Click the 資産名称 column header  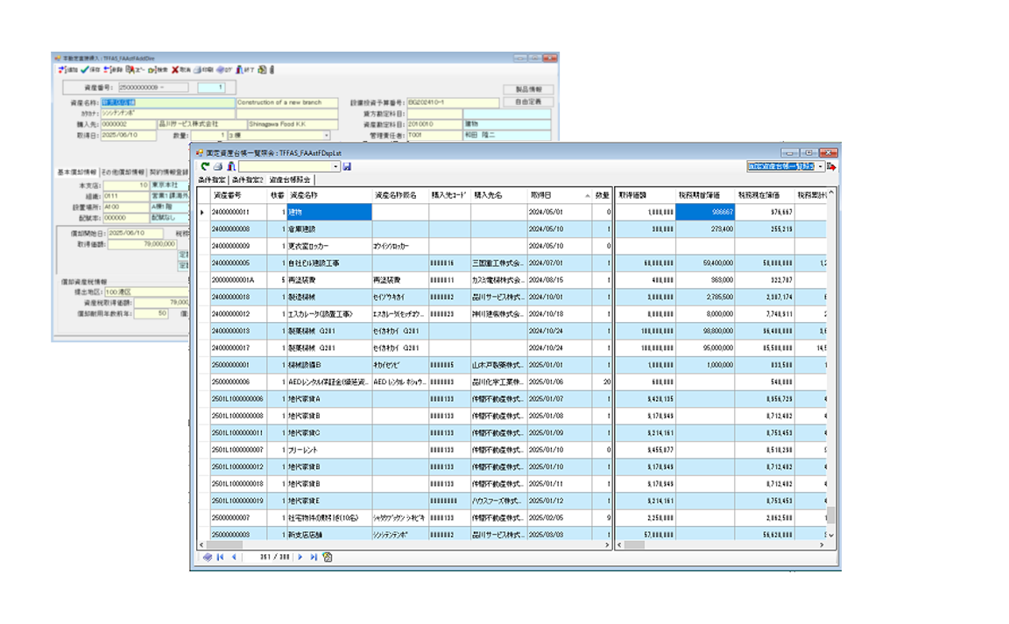(x=329, y=195)
